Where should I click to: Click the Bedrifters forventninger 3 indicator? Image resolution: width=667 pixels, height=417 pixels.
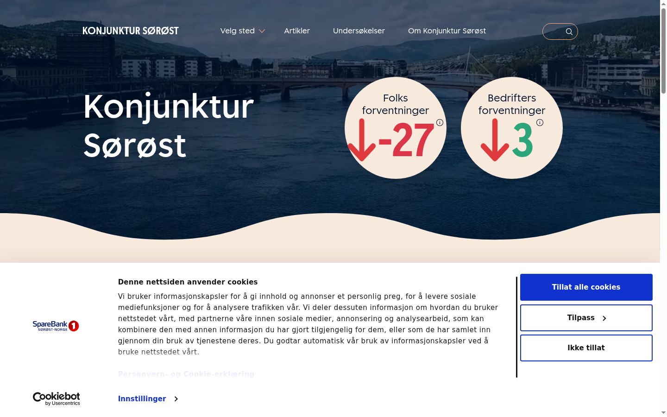point(512,128)
